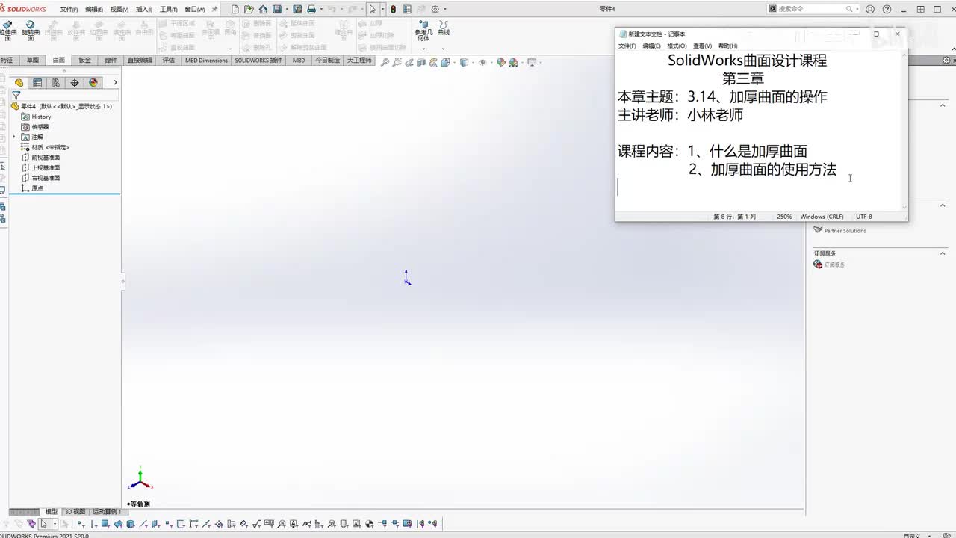Click the SolidWorks Help question mark icon

(887, 10)
